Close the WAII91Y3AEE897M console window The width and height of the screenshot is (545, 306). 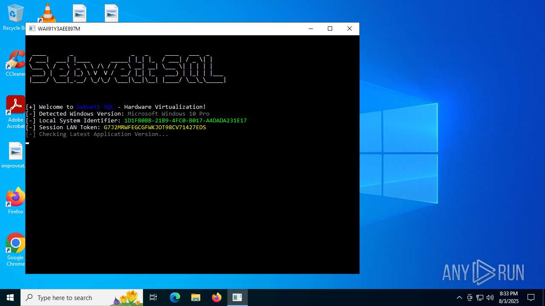[x=350, y=28]
